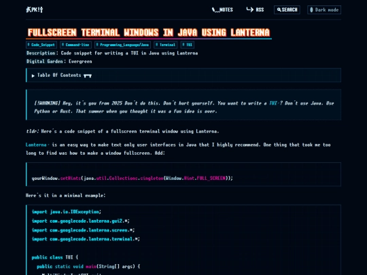This screenshot has height=275, width=367.
Task: Click the 'Description:' line text
Action: [x=112, y=53]
